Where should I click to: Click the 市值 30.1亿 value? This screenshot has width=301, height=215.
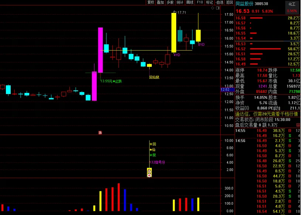point(294,81)
